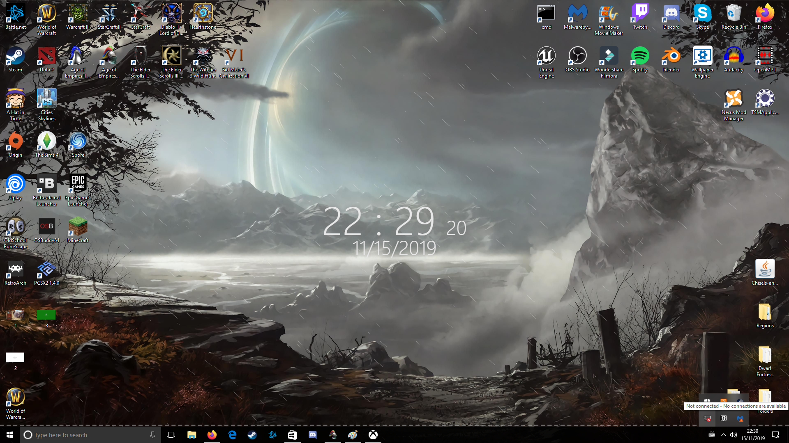The width and height of the screenshot is (789, 443).
Task: Select the image file named 1
Action: point(16,318)
